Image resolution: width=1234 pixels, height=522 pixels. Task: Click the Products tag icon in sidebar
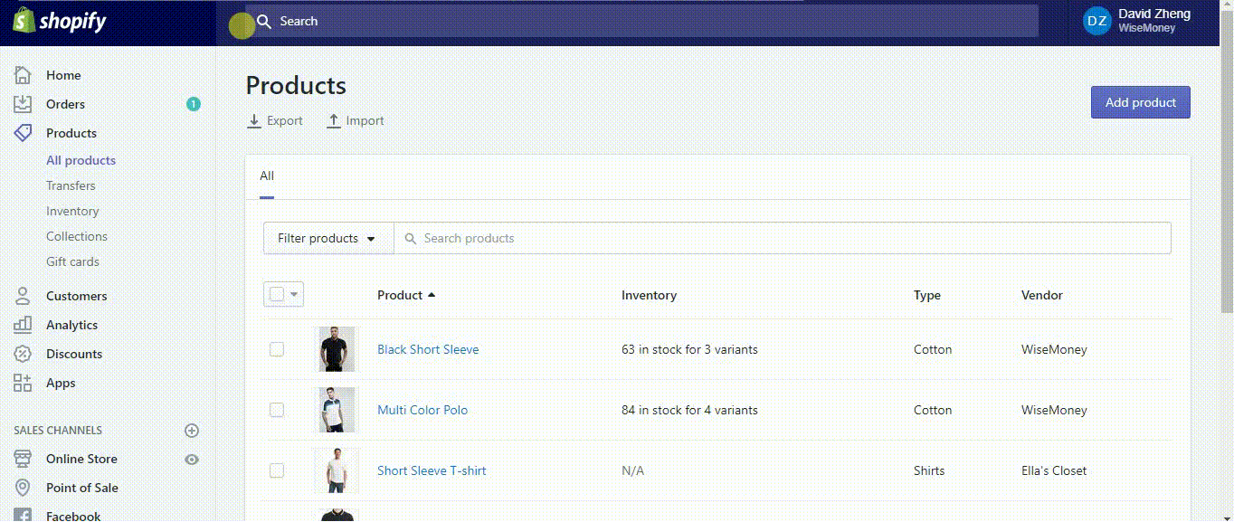[x=23, y=133]
